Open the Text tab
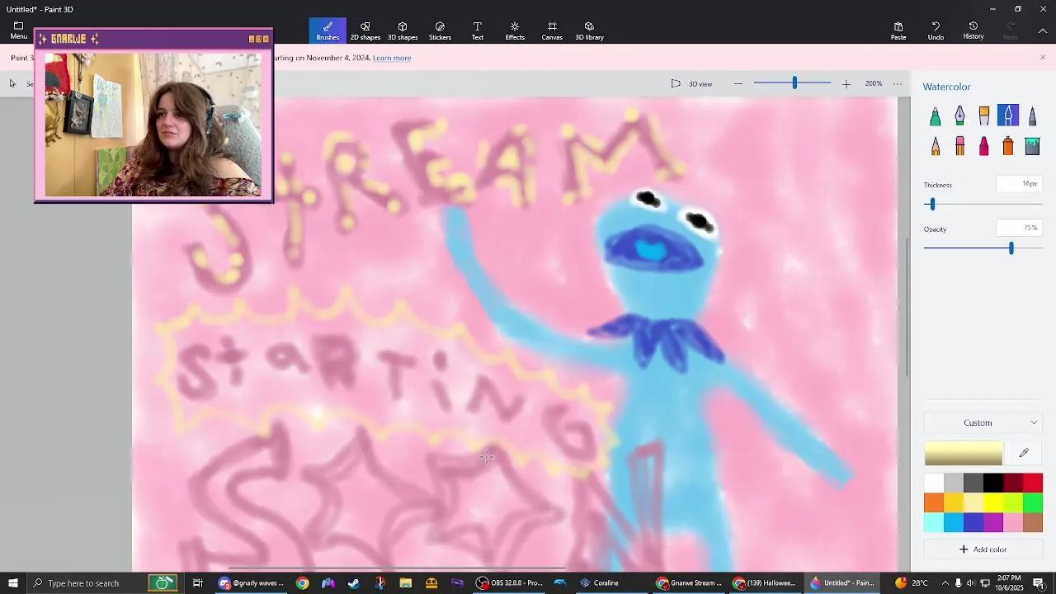This screenshot has height=594, width=1056. point(478,31)
